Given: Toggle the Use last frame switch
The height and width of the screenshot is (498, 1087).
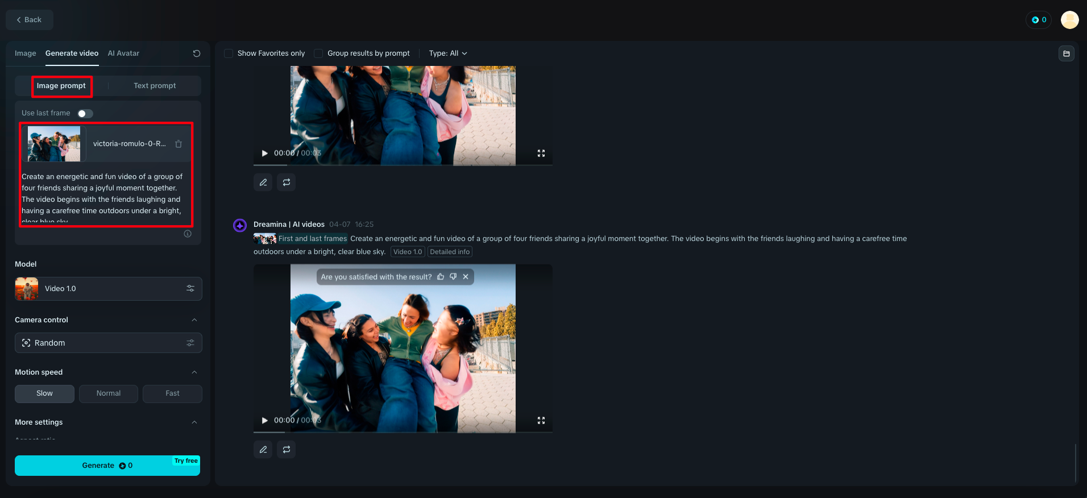Looking at the screenshot, I should pos(85,114).
